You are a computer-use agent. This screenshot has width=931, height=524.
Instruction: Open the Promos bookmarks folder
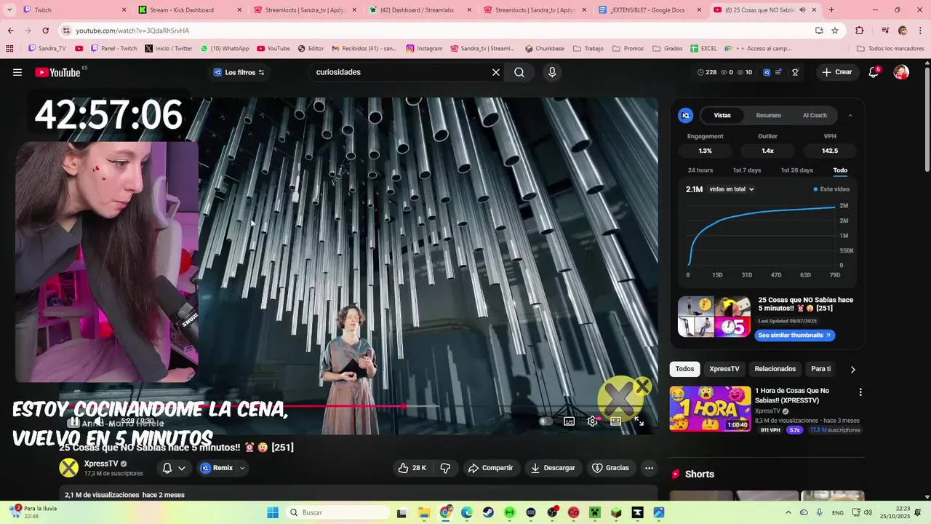pyautogui.click(x=628, y=49)
